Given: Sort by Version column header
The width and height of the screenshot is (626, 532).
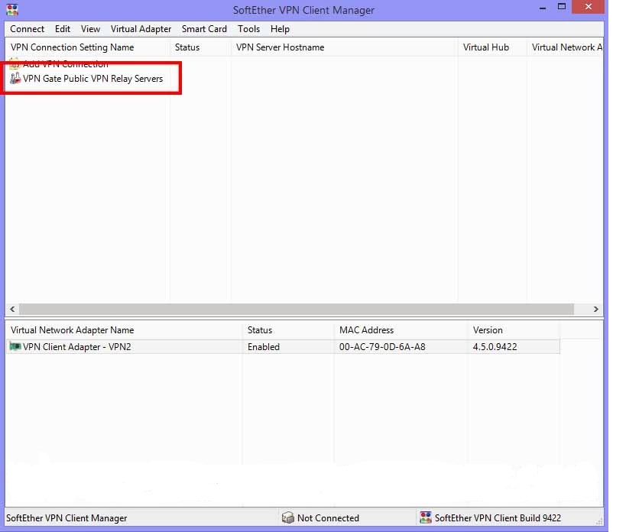Looking at the screenshot, I should 514,330.
